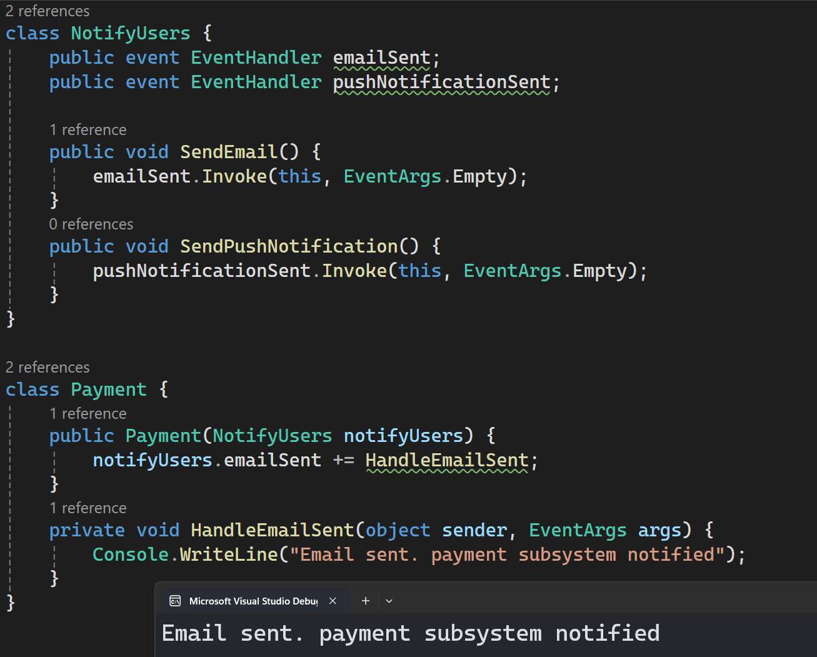
Task: Click the console icon on the Debug tab
Action: (176, 601)
